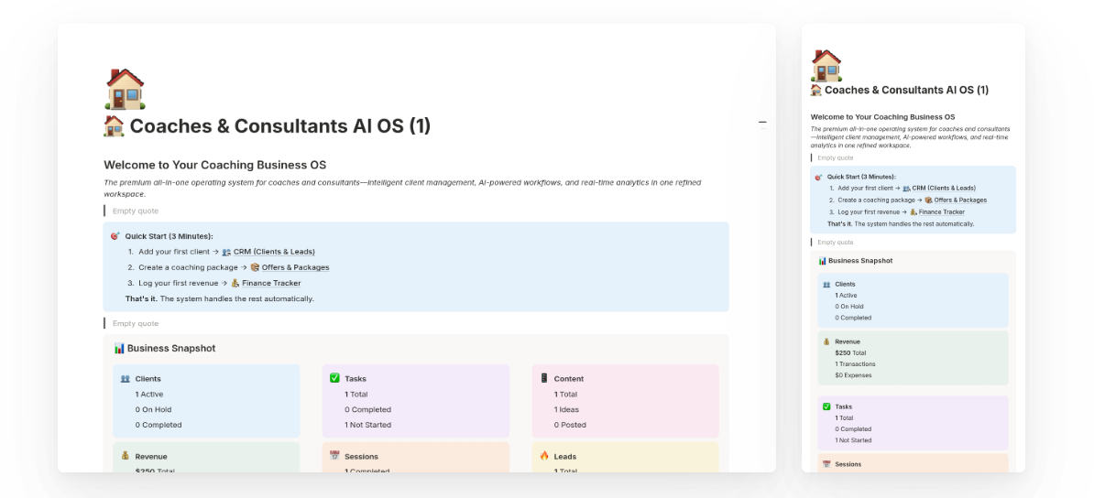1094x498 pixels.
Task: Click the target icon beside Quick Start in wide preview
Action: [x=115, y=236]
